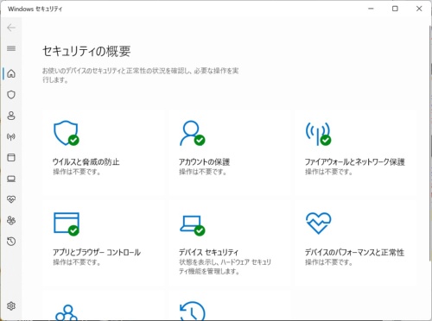The height and width of the screenshot is (321, 432).
Task: Click the large firewall antenna icon tile
Action: (318, 134)
